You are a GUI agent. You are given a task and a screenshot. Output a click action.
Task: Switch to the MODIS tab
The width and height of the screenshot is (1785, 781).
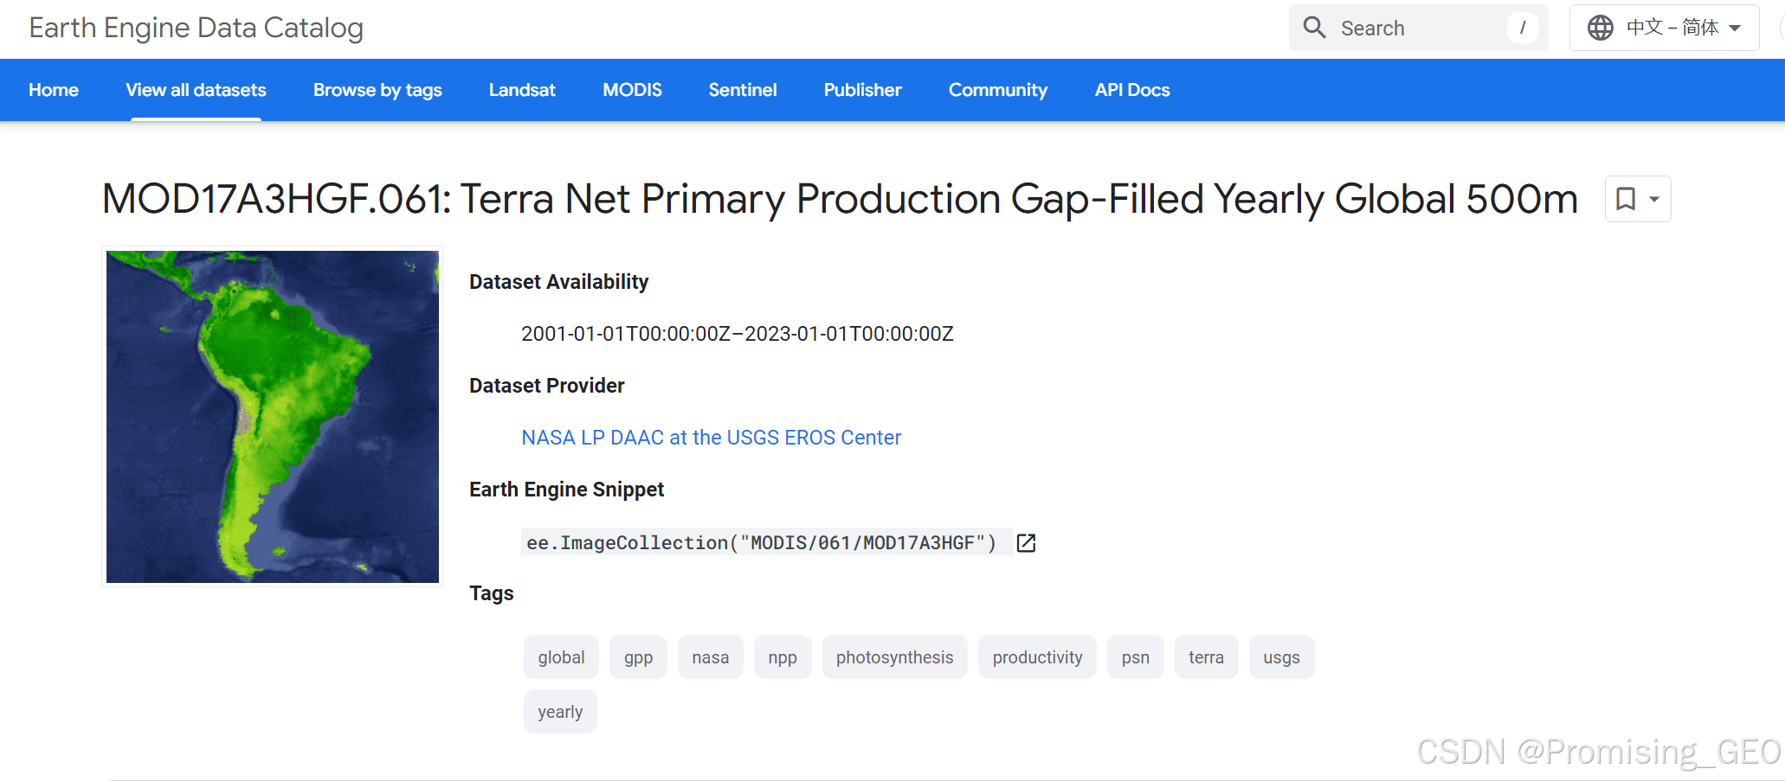tap(632, 90)
